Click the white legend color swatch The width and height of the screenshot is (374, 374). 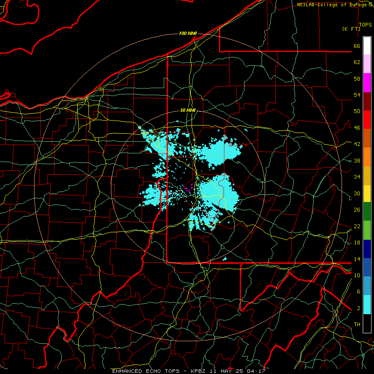click(367, 46)
